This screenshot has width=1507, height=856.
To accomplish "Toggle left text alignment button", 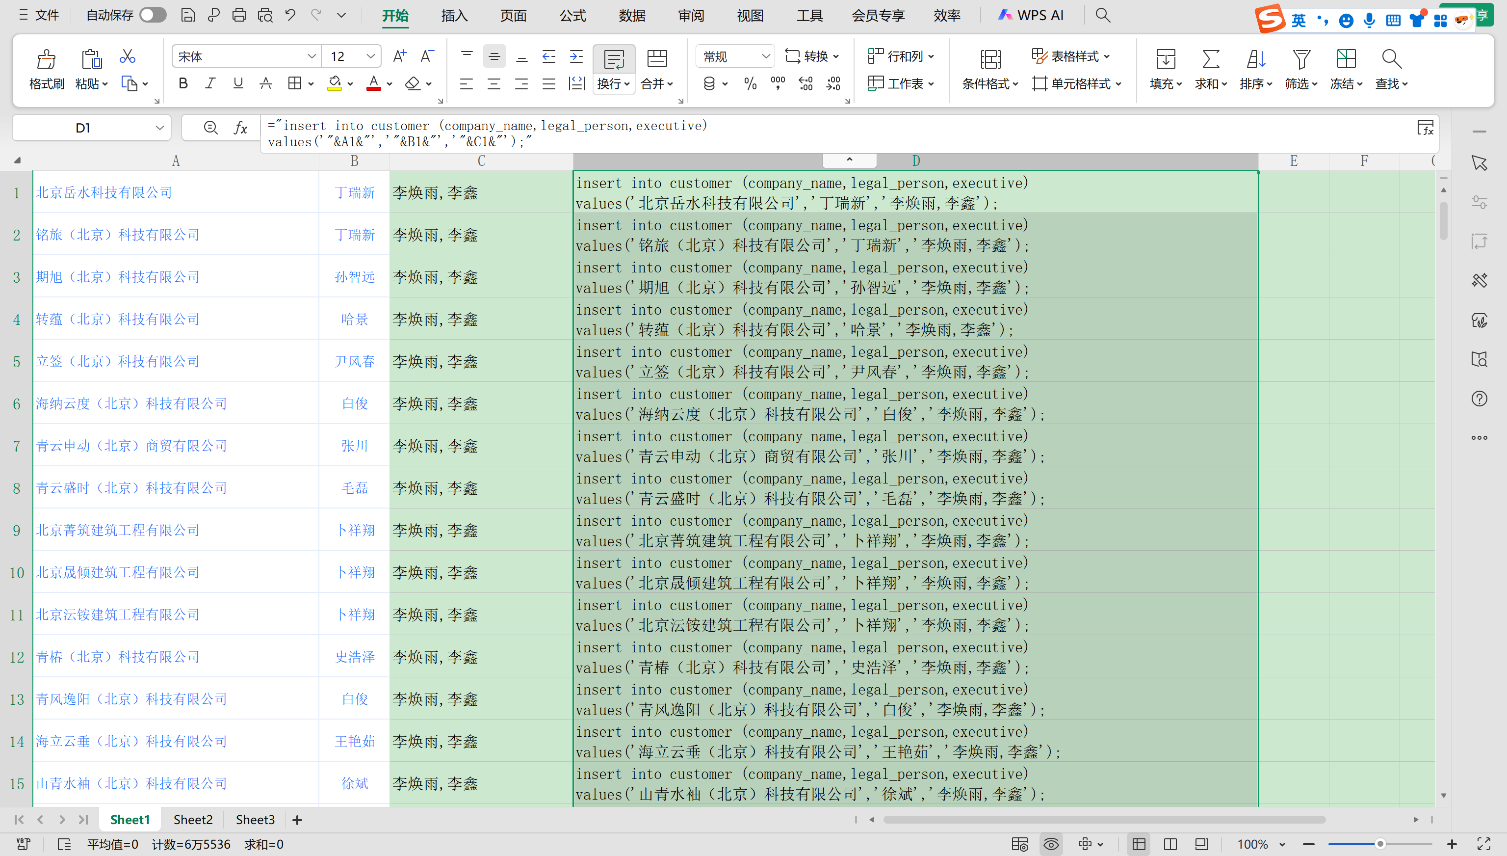I will 467,83.
